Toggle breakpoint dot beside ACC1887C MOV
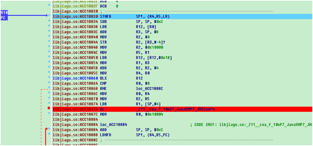Image resolution: width=313 pixels, height=146 pixels. pyautogui.click(x=49, y=113)
